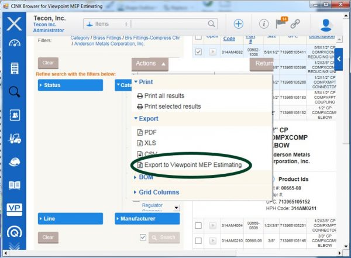The height and width of the screenshot is (258, 351).
Task: Expand the Manufacturer filter
Action: [x=147, y=219]
